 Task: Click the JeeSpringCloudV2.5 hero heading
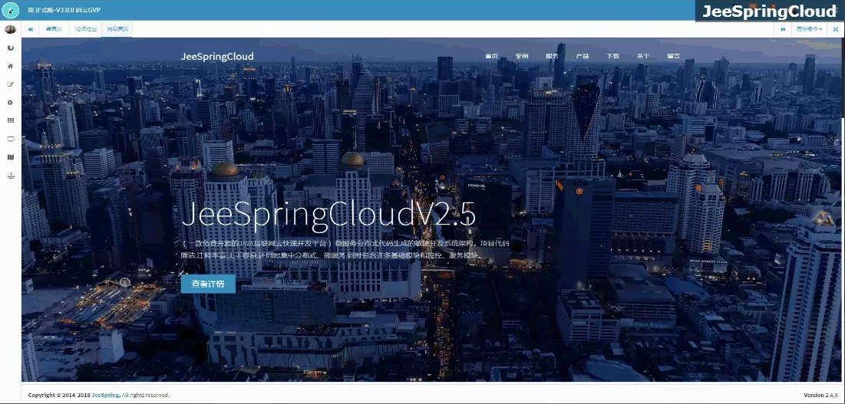(328, 215)
